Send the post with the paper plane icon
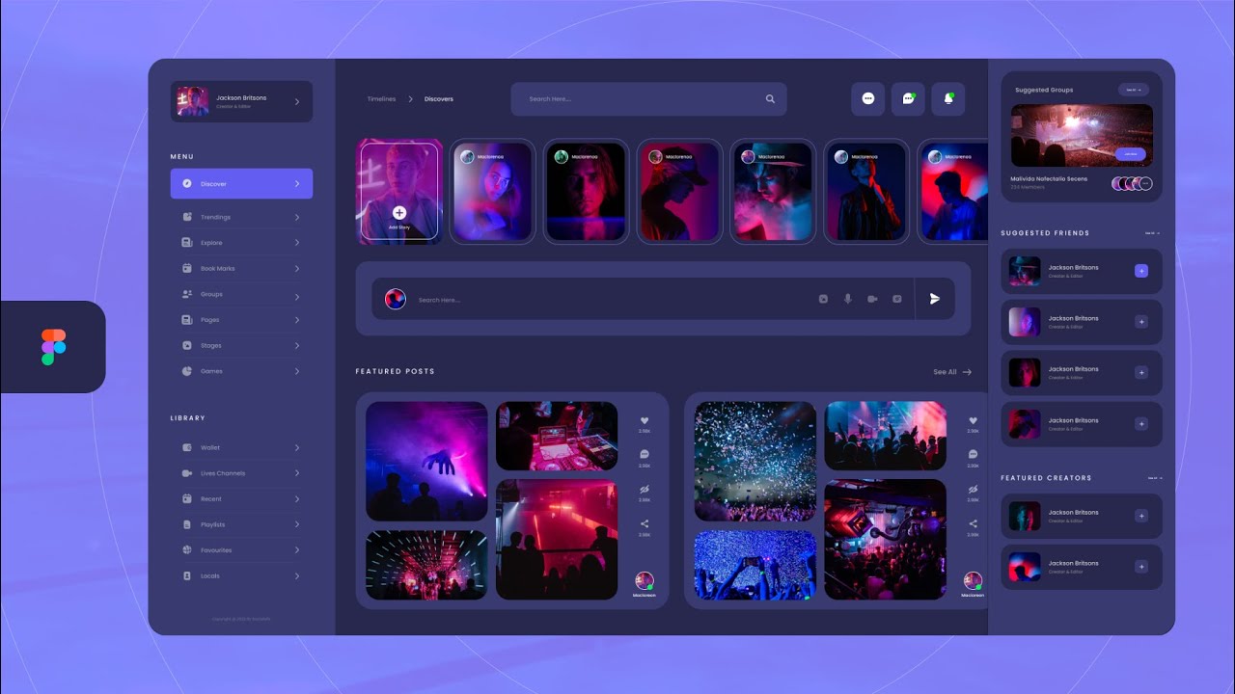Screen dimensions: 1235x694 coord(935,299)
